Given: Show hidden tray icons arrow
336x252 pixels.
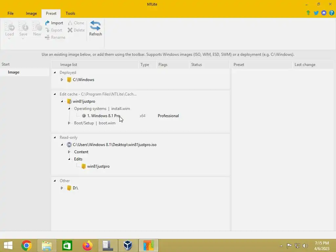Looking at the screenshot, I should (281, 246).
